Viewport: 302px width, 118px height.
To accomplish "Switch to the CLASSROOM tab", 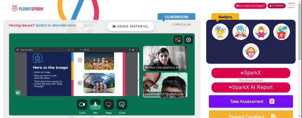I will click(x=176, y=17).
